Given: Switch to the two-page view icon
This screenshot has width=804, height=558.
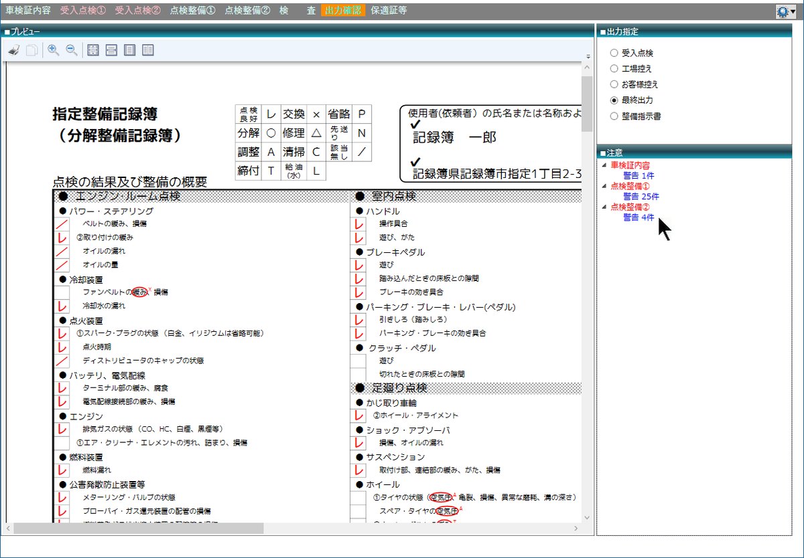Looking at the screenshot, I should [x=148, y=50].
